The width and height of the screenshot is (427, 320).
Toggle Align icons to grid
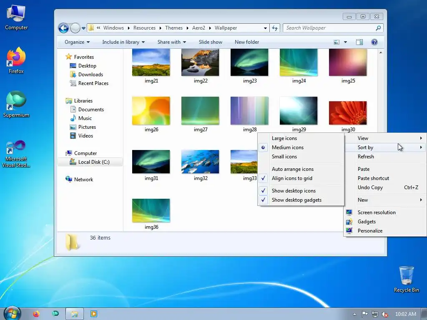pos(301,178)
